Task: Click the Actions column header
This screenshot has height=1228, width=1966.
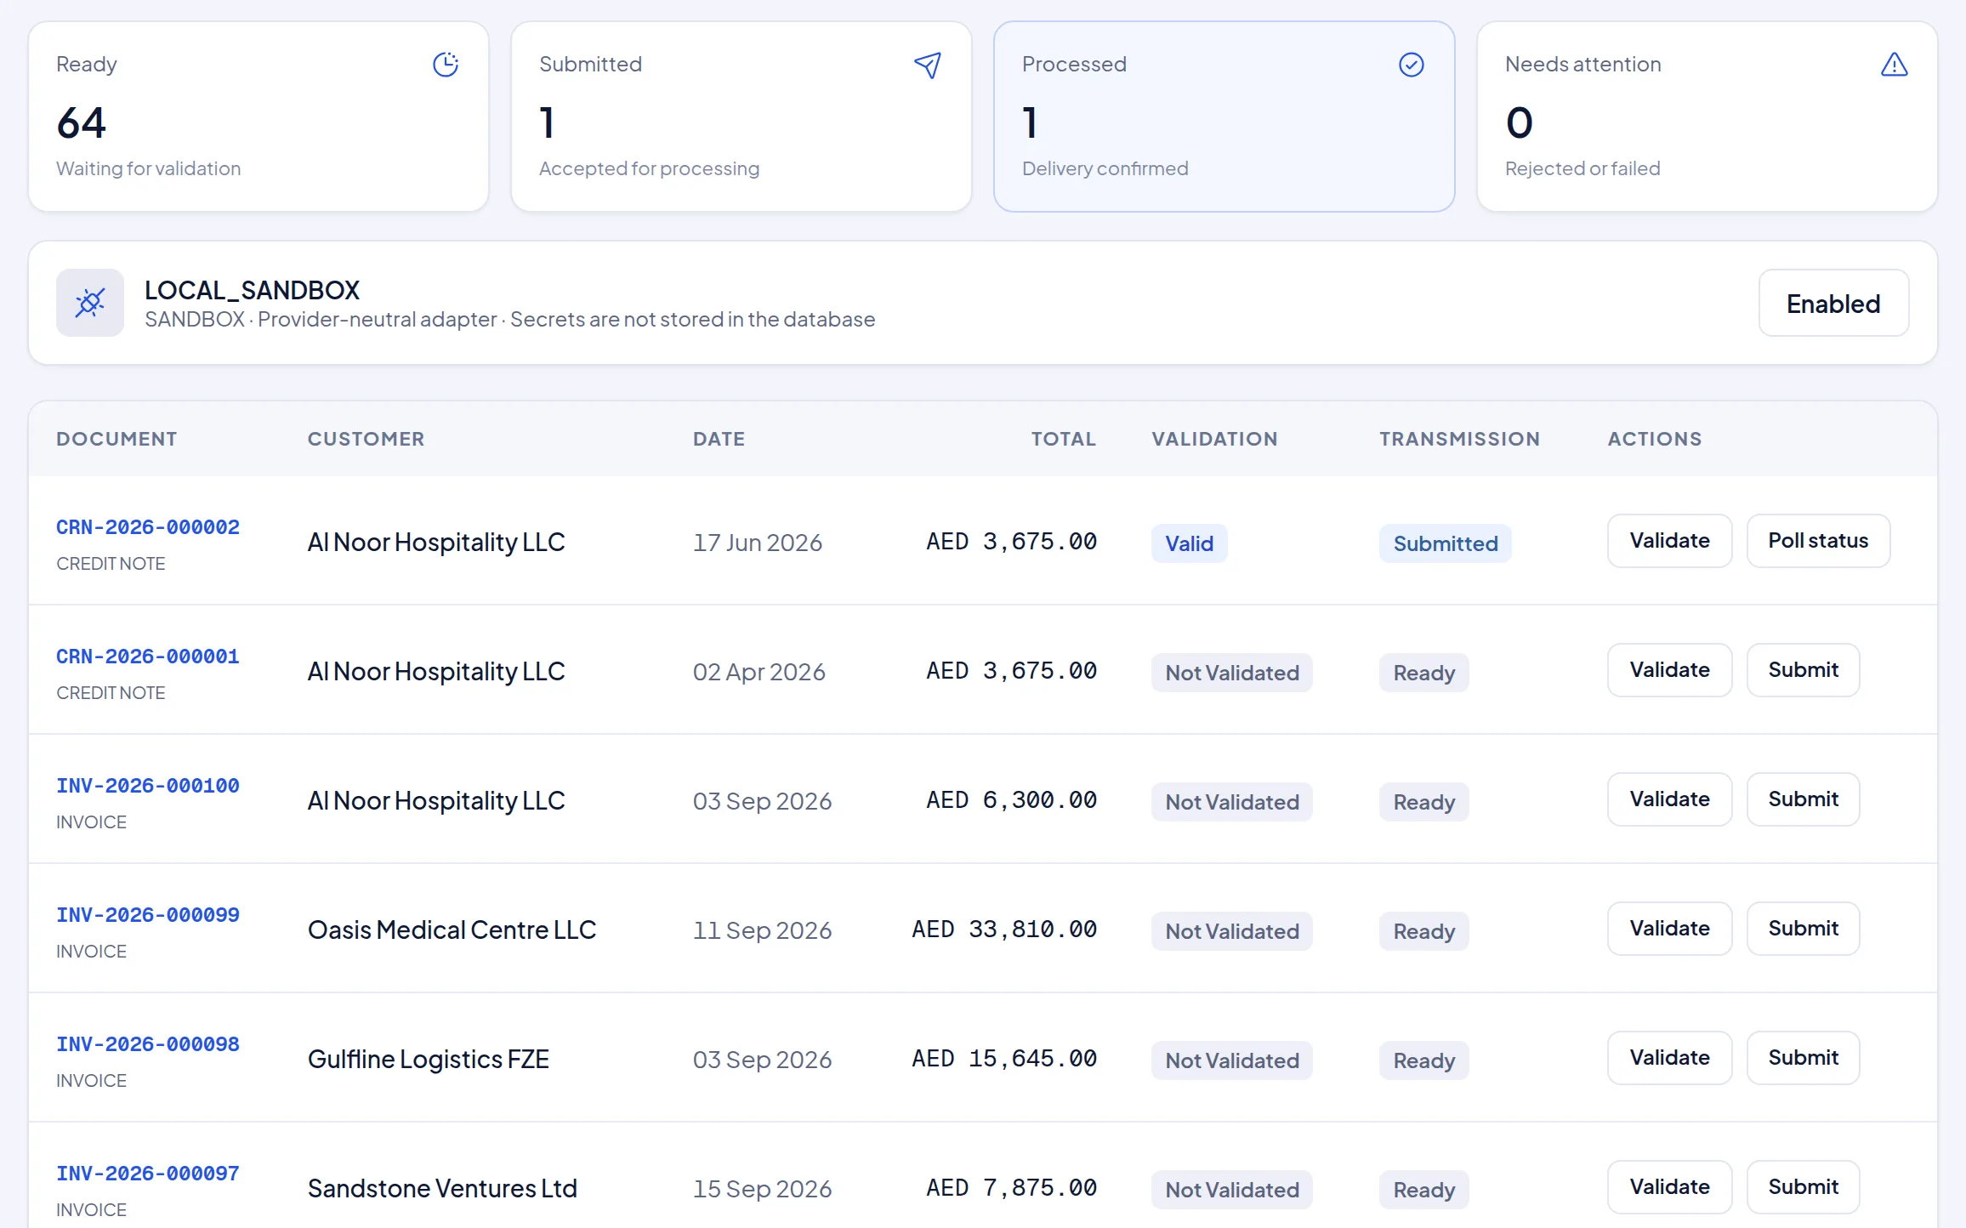Action: click(x=1655, y=439)
